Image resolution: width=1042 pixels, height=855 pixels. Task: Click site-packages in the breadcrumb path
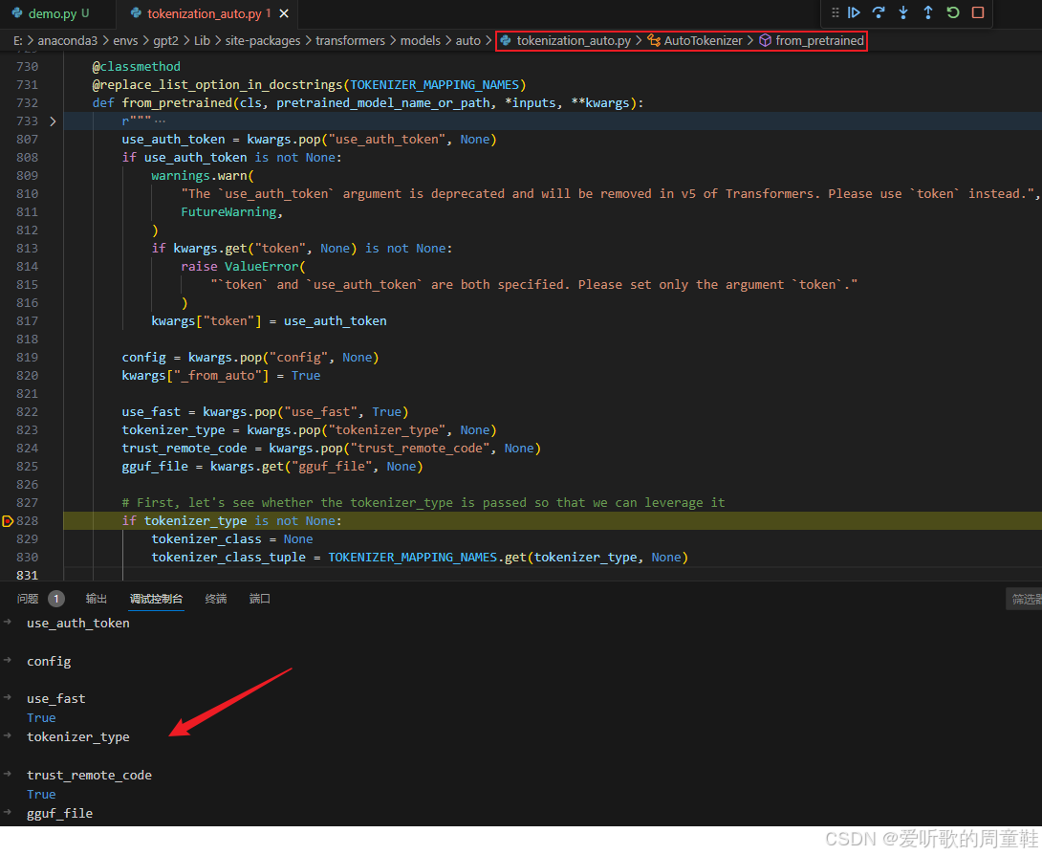click(x=263, y=40)
